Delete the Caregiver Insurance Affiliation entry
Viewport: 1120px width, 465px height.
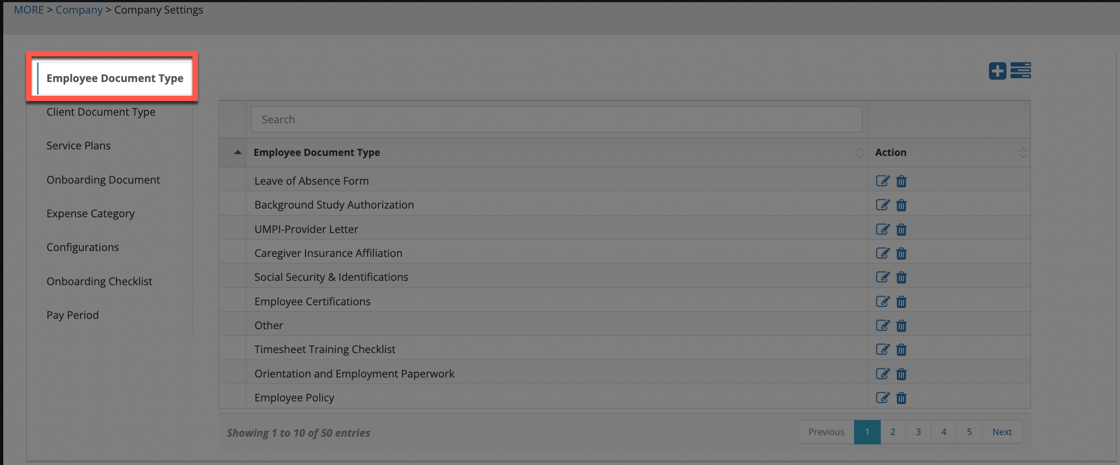click(x=901, y=254)
